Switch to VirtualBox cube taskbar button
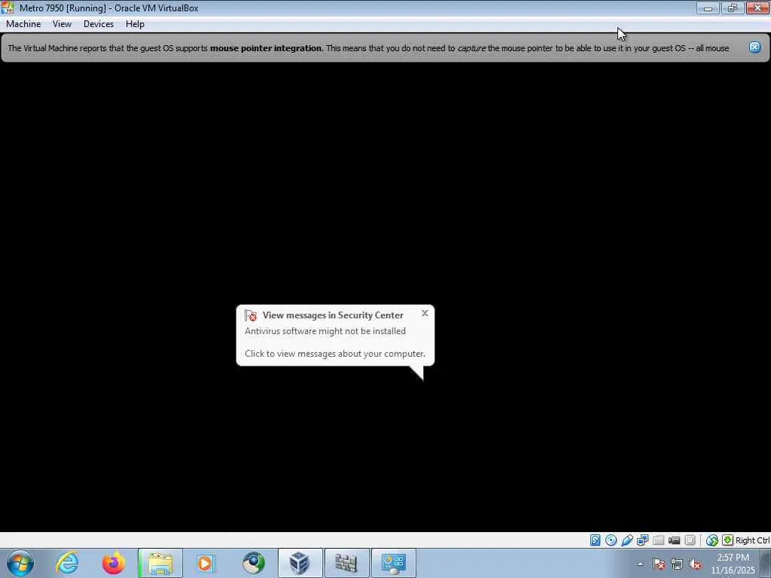 click(x=300, y=563)
